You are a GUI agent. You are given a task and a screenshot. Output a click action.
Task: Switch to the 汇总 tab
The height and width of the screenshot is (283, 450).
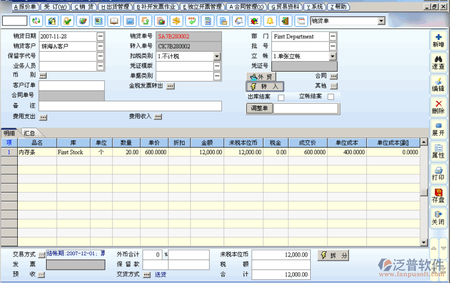(29, 133)
